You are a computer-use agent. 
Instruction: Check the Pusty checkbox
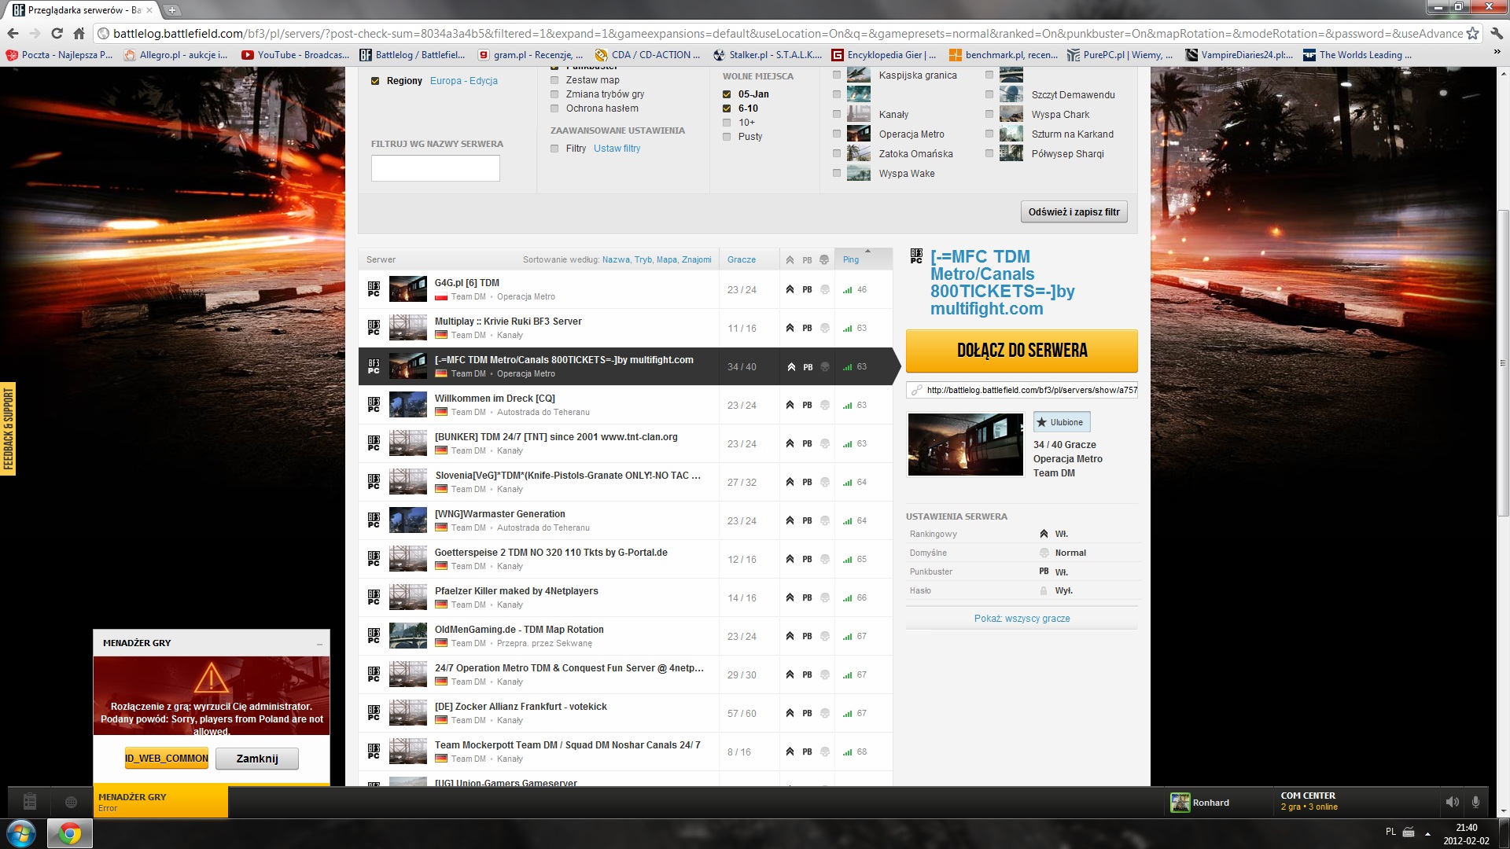point(727,137)
